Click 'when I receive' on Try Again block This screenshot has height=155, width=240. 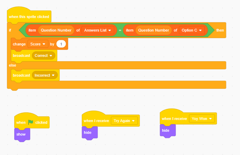96,121
